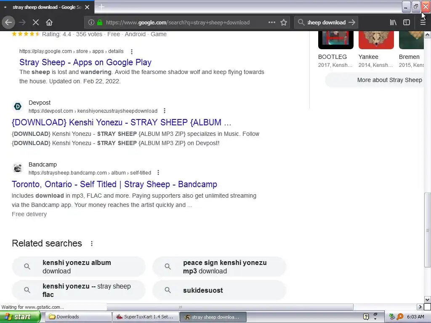
Task: Bookmark this page with the star
Action: click(284, 22)
